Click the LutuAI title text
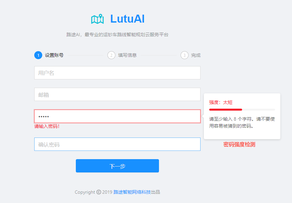 127,19
